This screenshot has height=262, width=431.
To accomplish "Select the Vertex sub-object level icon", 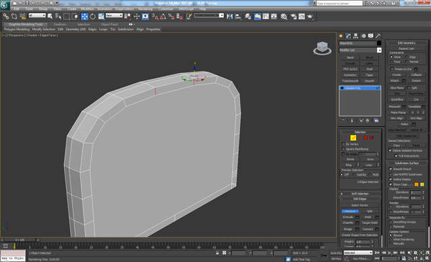I will pos(347,138).
